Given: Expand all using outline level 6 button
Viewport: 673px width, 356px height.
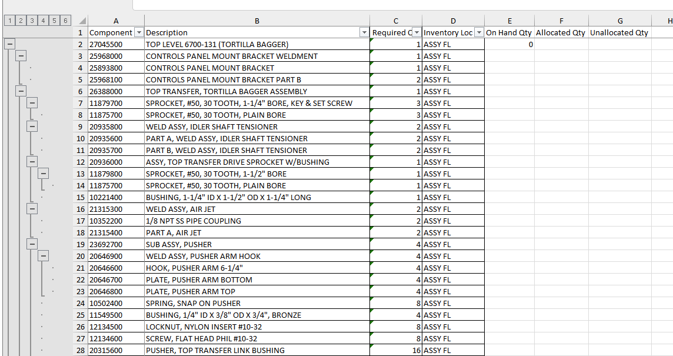Looking at the screenshot, I should pos(65,21).
